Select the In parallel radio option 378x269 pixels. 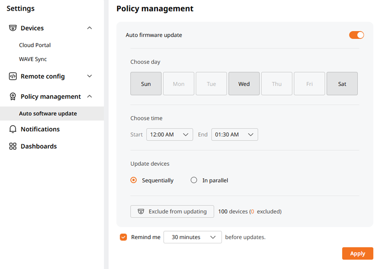(194, 180)
